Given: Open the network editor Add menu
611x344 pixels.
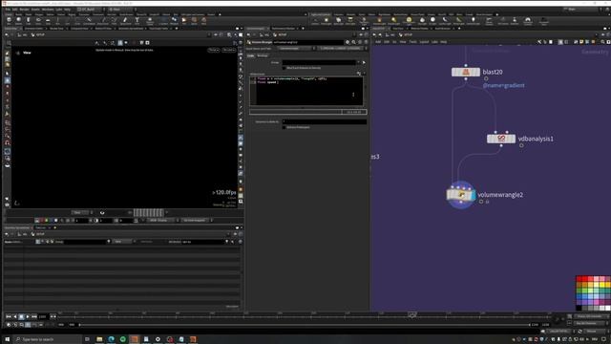Looking at the screenshot, I should pyautogui.click(x=378, y=42).
